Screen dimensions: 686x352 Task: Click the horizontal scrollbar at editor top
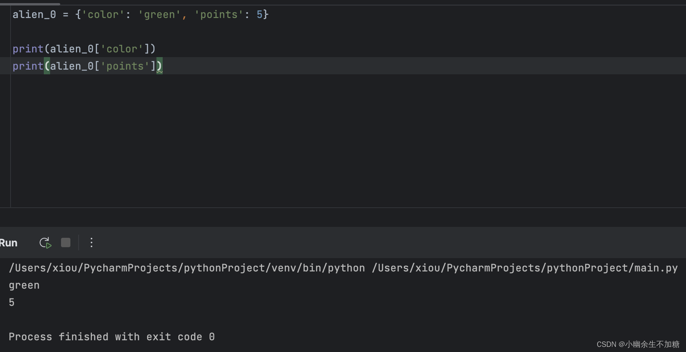[x=30, y=4]
